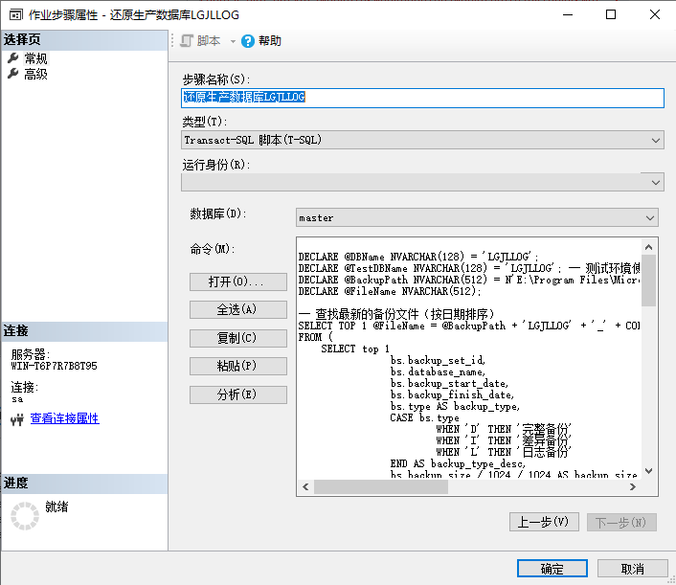Open the Type dropdown Transact-SQL
The height and width of the screenshot is (585, 676).
click(x=422, y=140)
